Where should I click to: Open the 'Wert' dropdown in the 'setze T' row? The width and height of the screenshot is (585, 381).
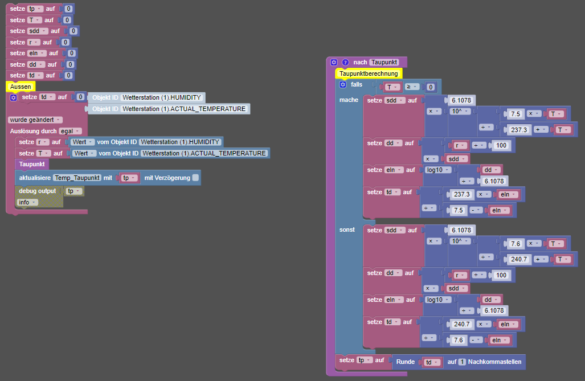[84, 153]
